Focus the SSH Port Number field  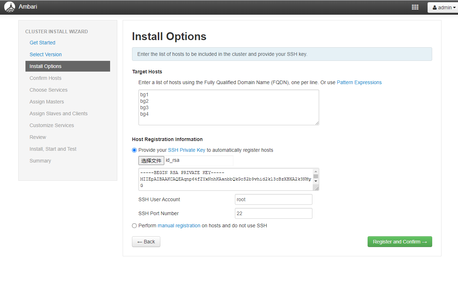[273, 213]
